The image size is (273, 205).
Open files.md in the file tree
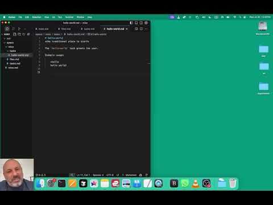point(14,59)
